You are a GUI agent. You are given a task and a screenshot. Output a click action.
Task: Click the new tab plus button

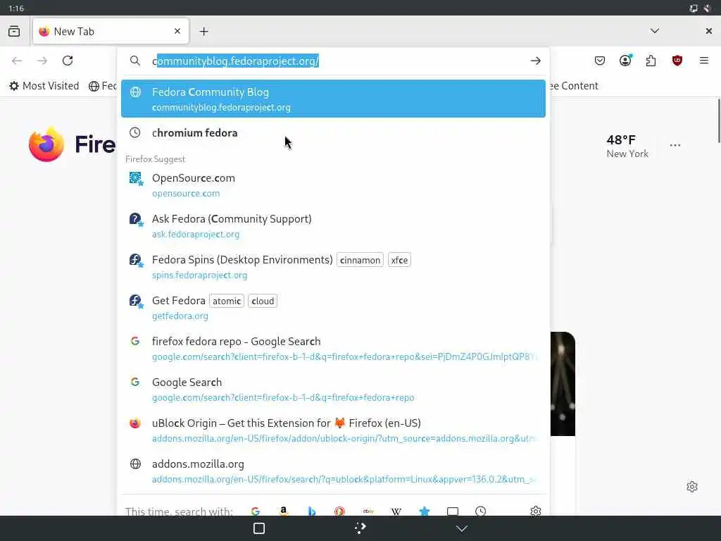203,31
